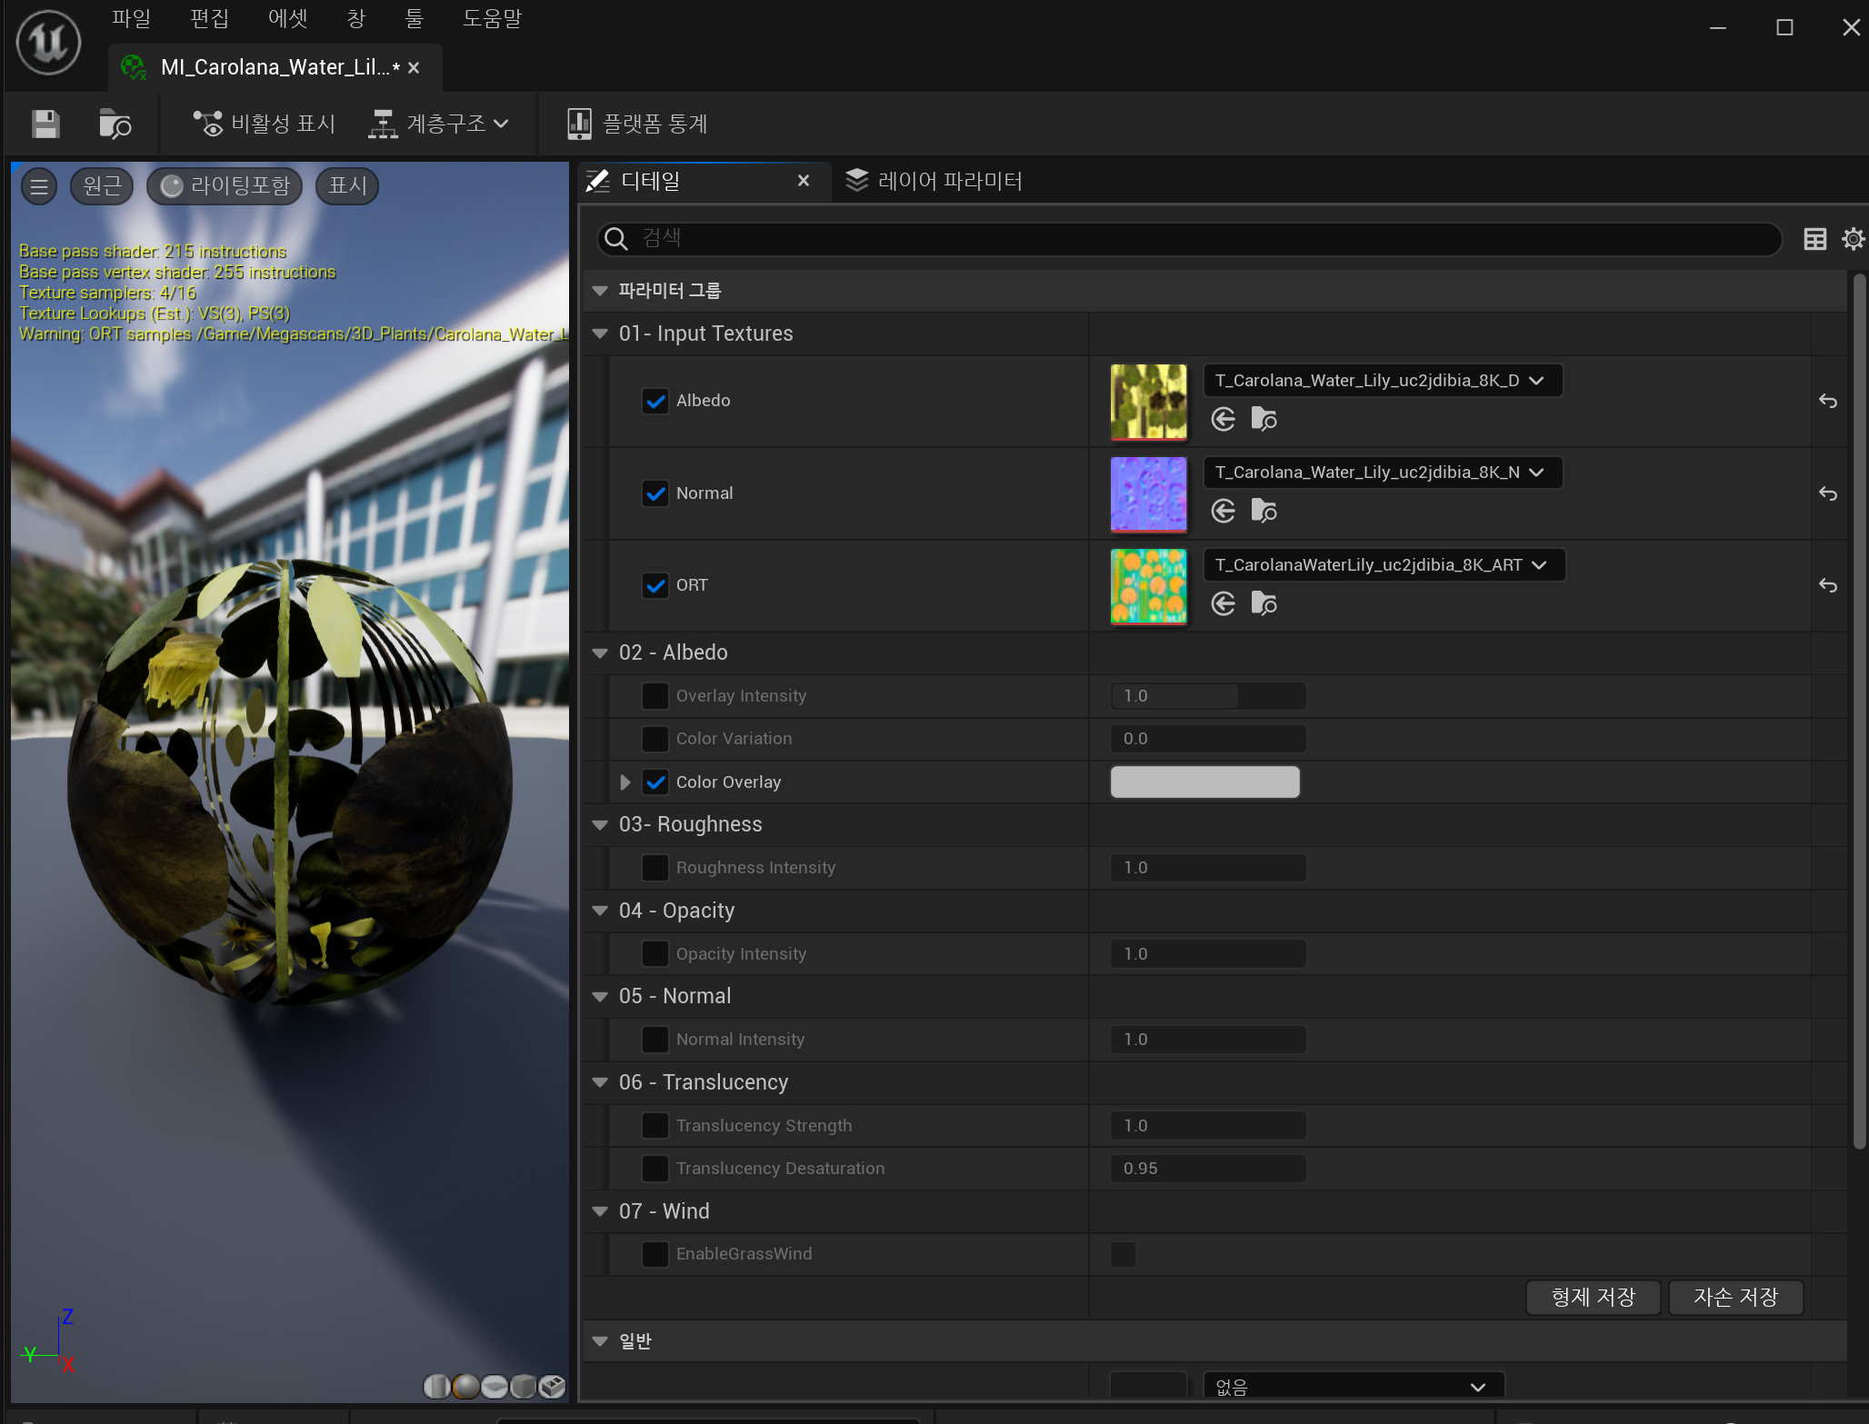The height and width of the screenshot is (1424, 1869).
Task: Open the 계층구조 hierarchy dropdown
Action: click(x=438, y=124)
